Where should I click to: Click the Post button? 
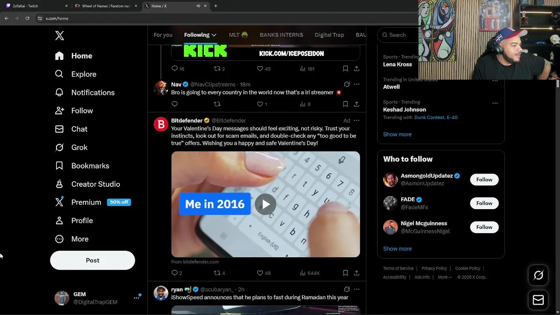click(x=92, y=260)
